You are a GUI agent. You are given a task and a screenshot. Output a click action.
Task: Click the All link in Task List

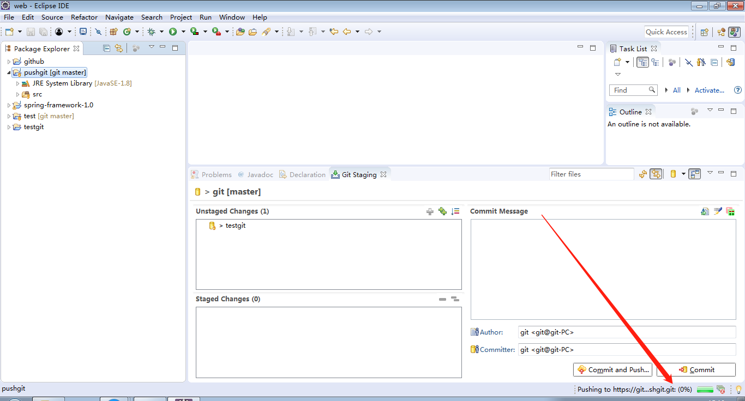point(677,90)
